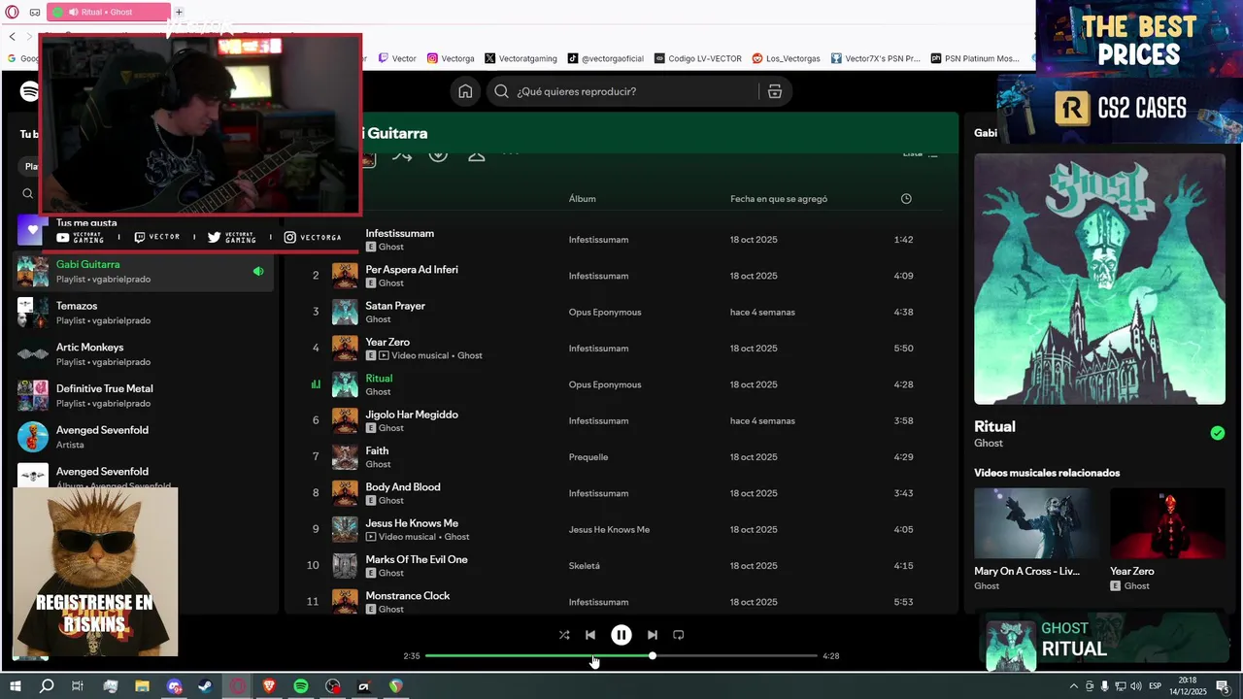1243x699 pixels.
Task: Open the Los_Vectorgas Reddit bookmark
Action: tap(786, 58)
